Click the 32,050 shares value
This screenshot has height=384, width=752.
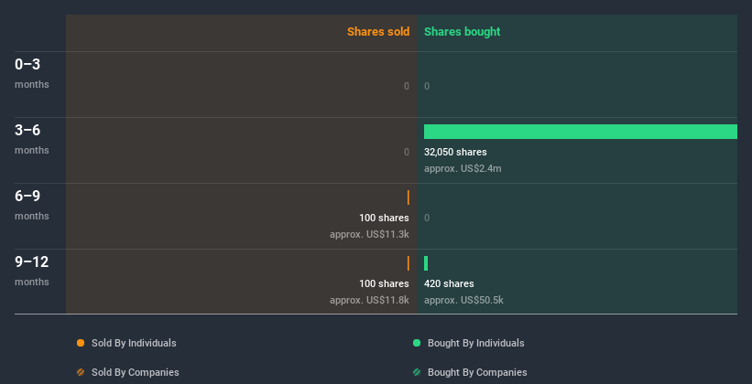coord(455,153)
